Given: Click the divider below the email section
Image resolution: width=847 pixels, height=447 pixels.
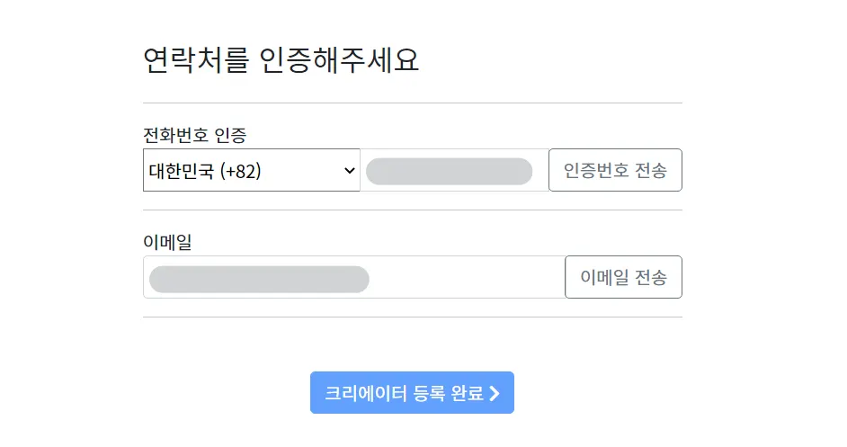Looking at the screenshot, I should (412, 317).
